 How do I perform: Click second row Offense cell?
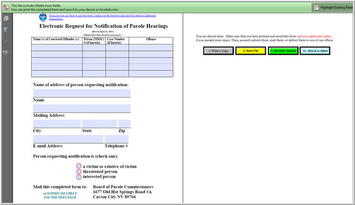151,54
